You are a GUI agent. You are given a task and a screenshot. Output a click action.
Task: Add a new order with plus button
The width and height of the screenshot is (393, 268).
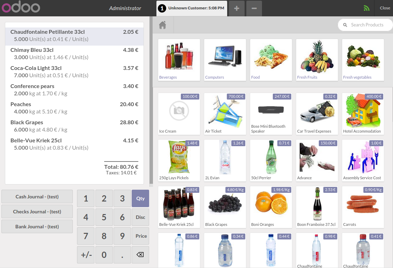click(237, 8)
